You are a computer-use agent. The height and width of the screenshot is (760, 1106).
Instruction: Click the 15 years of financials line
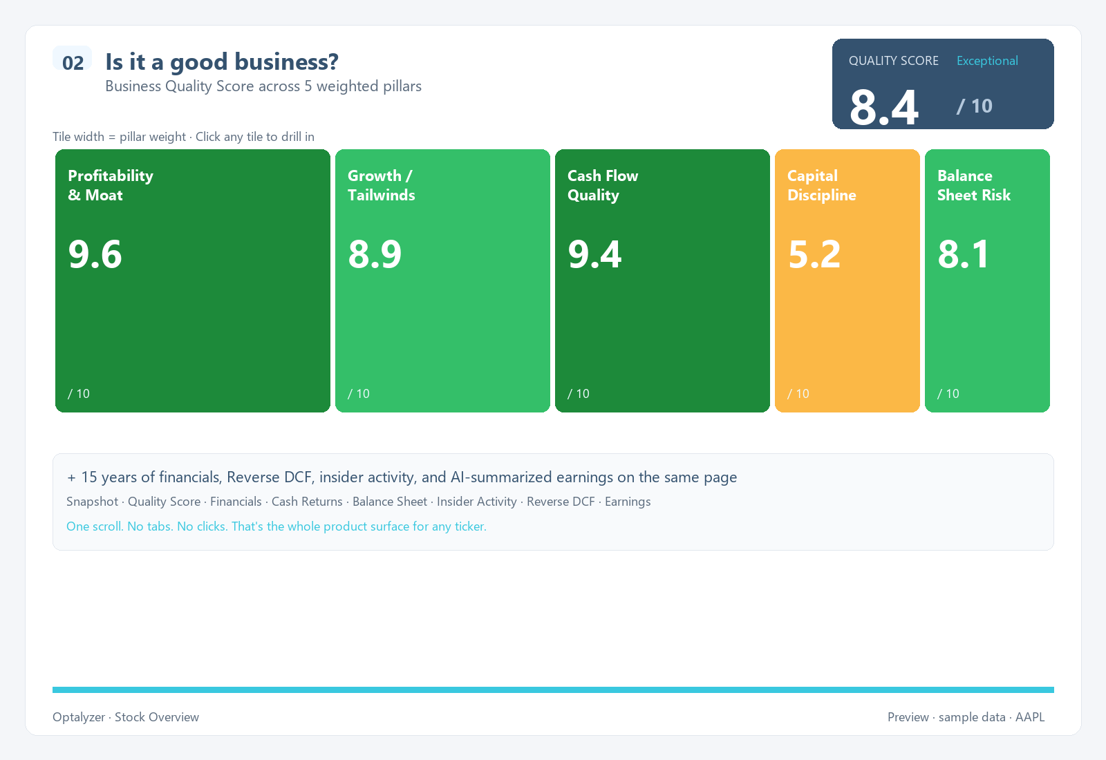402,477
